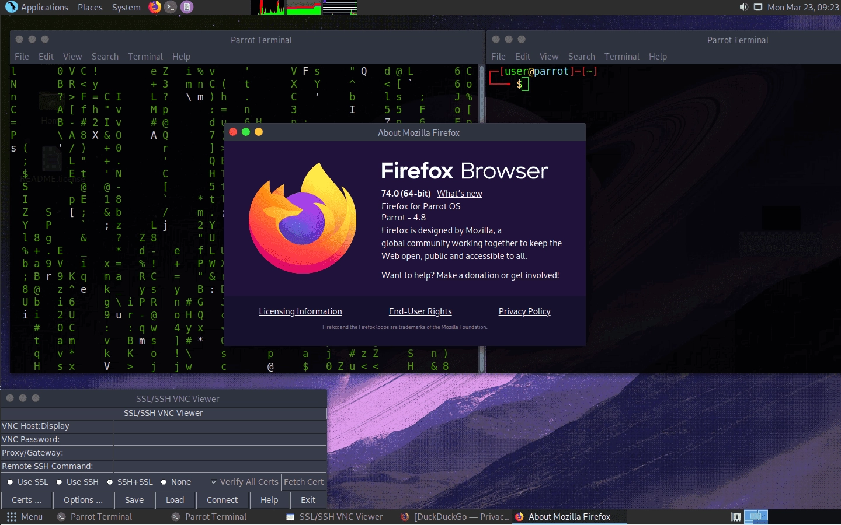The width and height of the screenshot is (841, 525).
Task: Open Edit menu in right Parrot Terminal
Action: pos(523,57)
